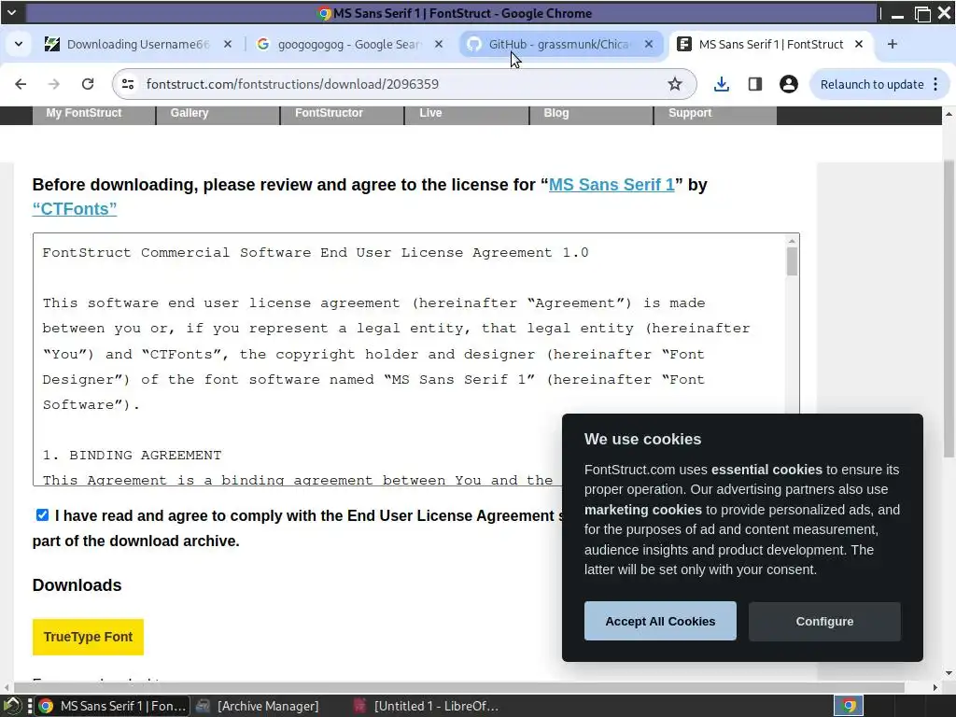
Task: Follow the CTFonts designer link
Action: (x=75, y=208)
